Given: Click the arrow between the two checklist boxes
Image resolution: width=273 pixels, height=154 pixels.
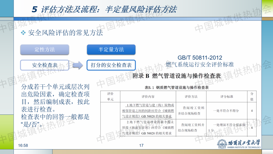Looking at the screenshot, I should click(x=78, y=65).
